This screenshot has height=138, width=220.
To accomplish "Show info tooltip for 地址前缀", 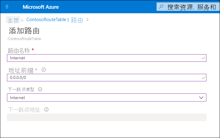I will click(44, 70).
